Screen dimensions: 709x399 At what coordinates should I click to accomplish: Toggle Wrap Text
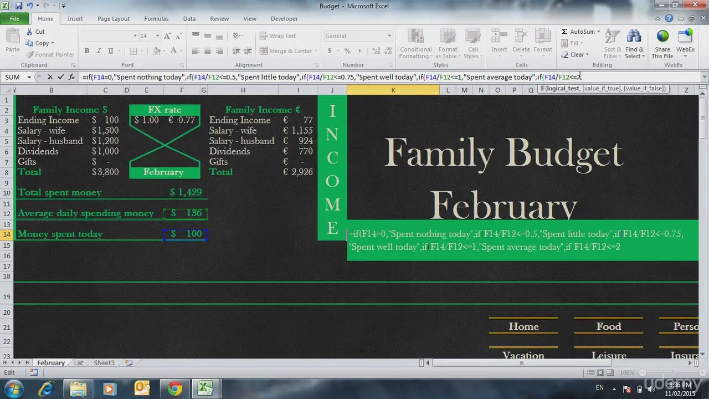pyautogui.click(x=278, y=36)
